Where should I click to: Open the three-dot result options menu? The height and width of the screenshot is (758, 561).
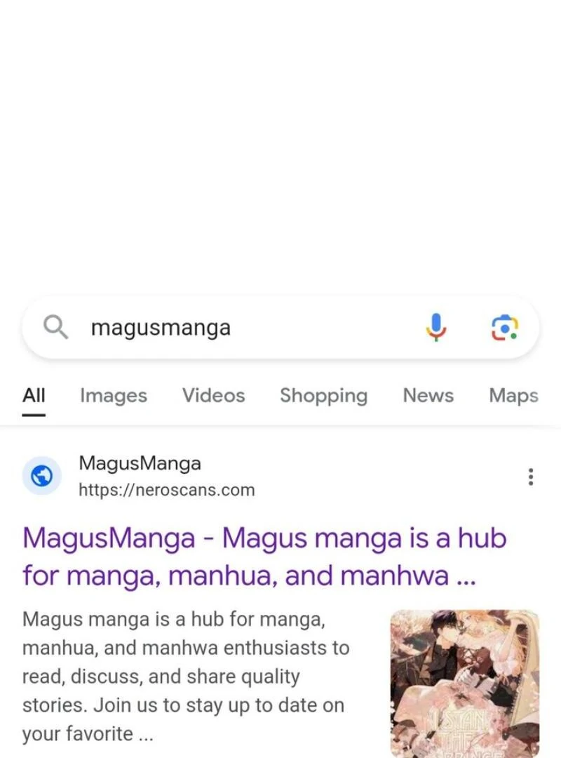[531, 477]
